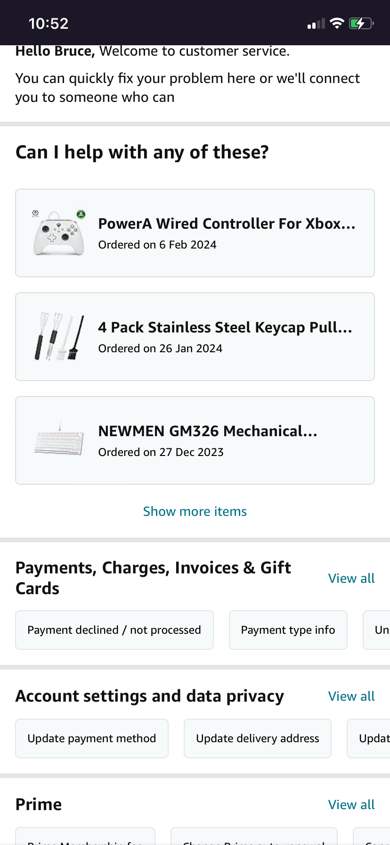This screenshot has width=390, height=845.
Task: Tap the keycap puller set thumbnail
Action: pos(59,337)
